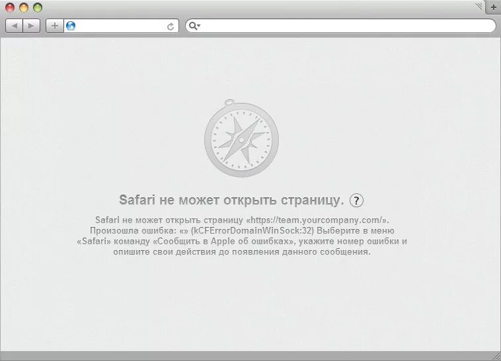Go forward using the right arrow button

pos(31,26)
